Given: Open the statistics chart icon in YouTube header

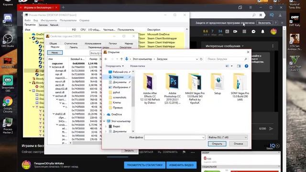Looking at the screenshot, I should pyautogui.click(x=227, y=32).
